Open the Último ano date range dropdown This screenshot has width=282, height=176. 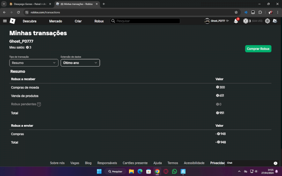pos(80,63)
